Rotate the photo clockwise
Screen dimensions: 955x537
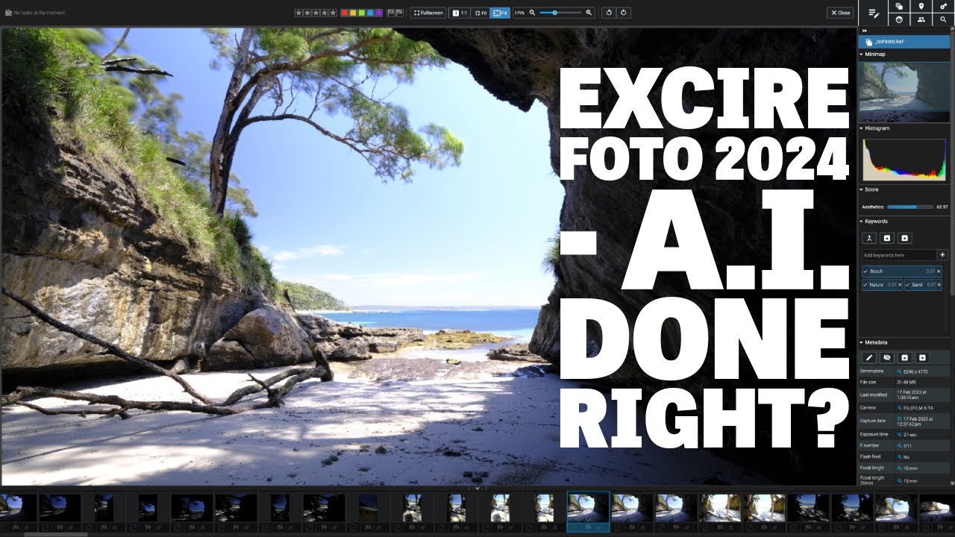coord(624,13)
